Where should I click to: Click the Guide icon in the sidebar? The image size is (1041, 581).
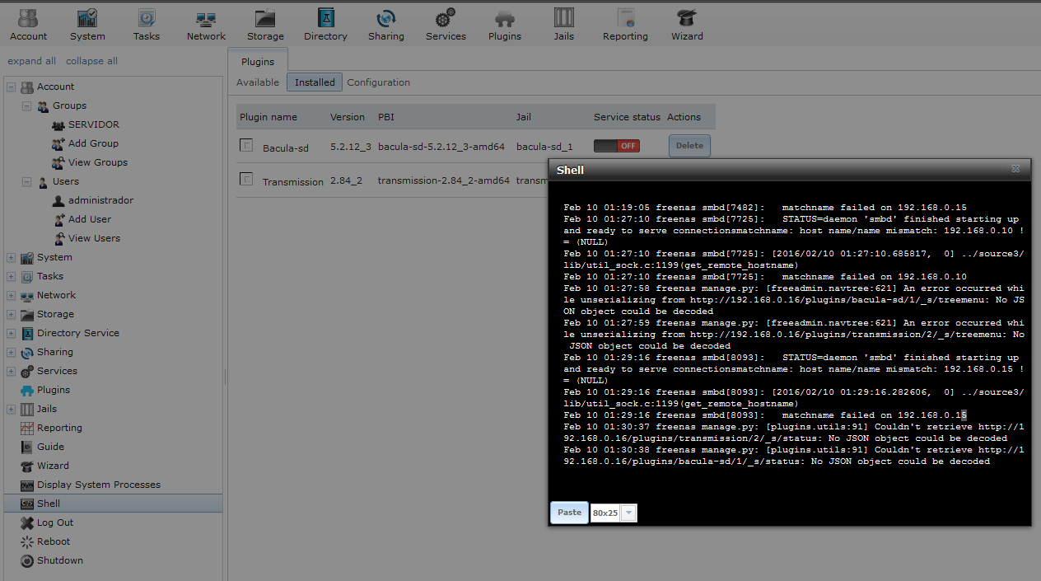pos(27,447)
